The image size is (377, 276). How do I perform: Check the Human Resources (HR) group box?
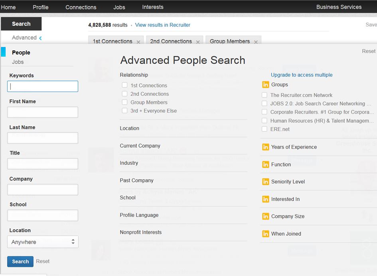tap(264, 121)
